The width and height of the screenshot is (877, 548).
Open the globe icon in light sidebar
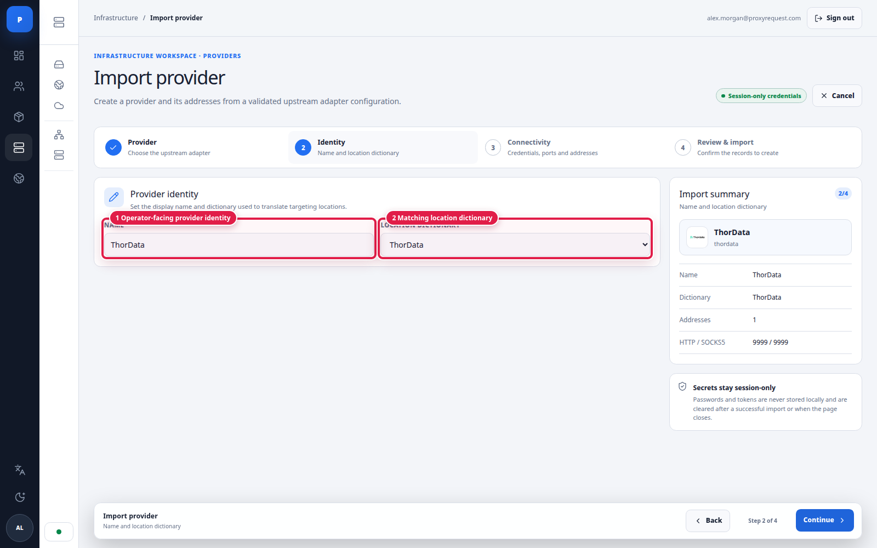tap(59, 85)
